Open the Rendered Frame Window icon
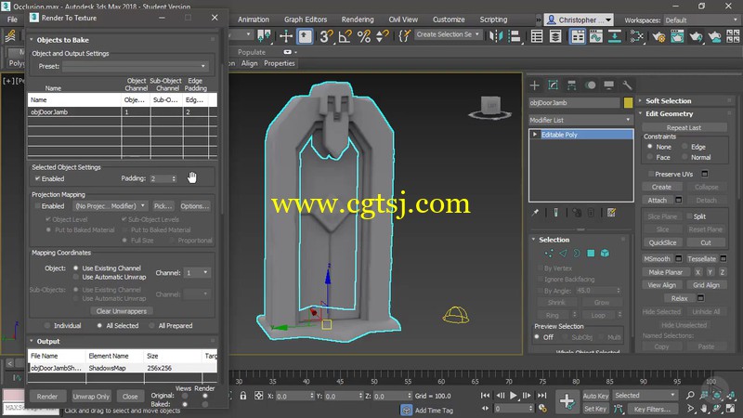743x418 pixels. tap(677, 36)
